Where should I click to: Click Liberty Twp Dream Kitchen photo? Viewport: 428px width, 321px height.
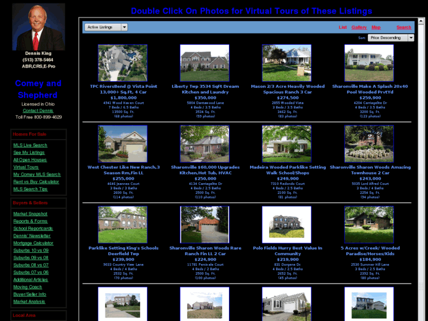tap(205, 63)
